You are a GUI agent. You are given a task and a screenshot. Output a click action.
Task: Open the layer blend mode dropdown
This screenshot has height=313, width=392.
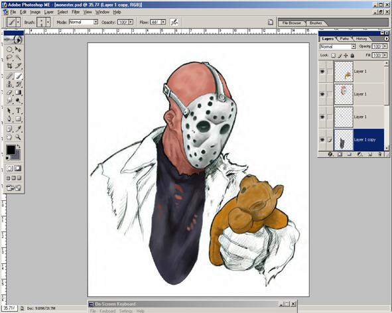click(354, 46)
